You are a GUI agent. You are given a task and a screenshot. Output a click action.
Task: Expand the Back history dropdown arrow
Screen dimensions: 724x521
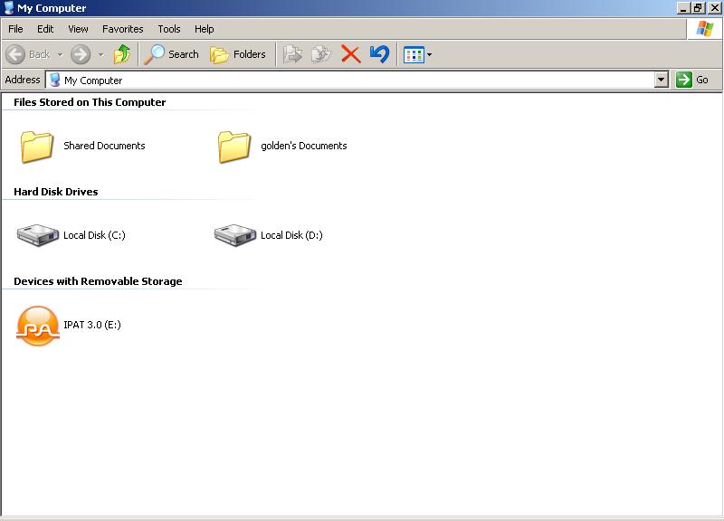click(61, 54)
